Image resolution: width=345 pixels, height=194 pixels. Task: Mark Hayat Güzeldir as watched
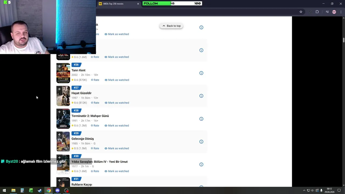coord(117,103)
